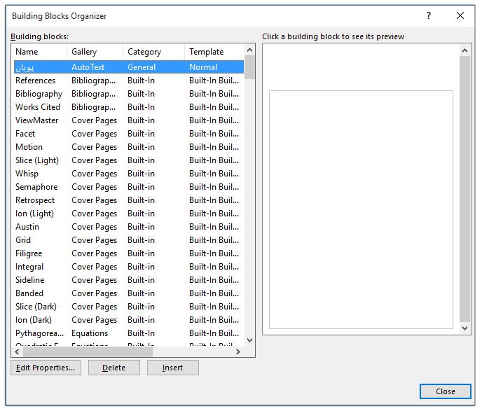The height and width of the screenshot is (411, 482).
Task: Click the Help question mark icon
Action: pyautogui.click(x=429, y=15)
